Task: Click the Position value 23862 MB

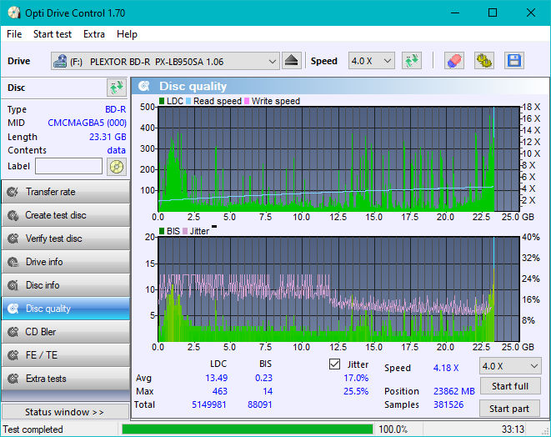Action: pos(454,391)
